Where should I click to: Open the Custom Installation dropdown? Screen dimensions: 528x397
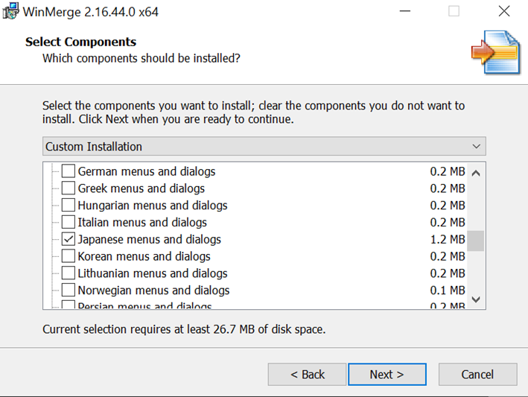click(264, 146)
